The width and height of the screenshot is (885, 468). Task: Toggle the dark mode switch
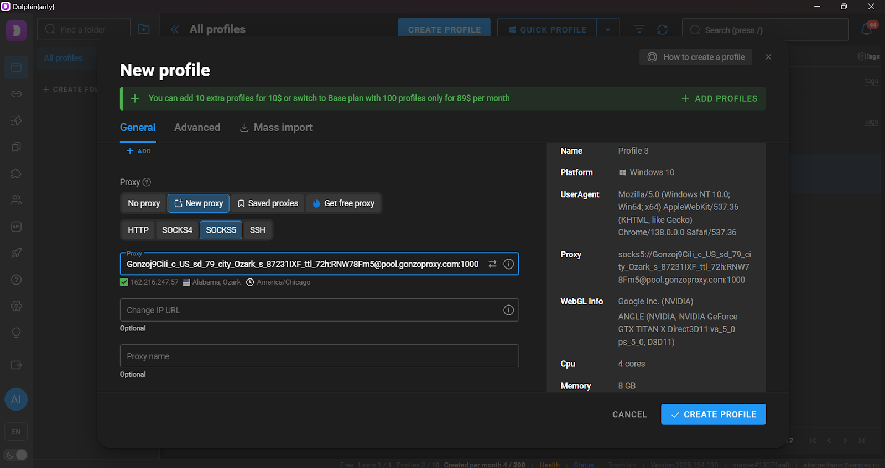16,455
